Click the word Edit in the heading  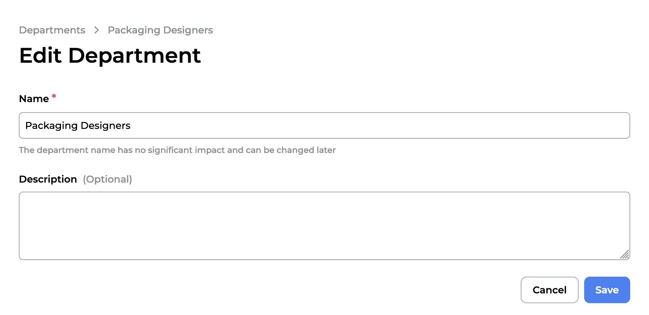click(40, 55)
